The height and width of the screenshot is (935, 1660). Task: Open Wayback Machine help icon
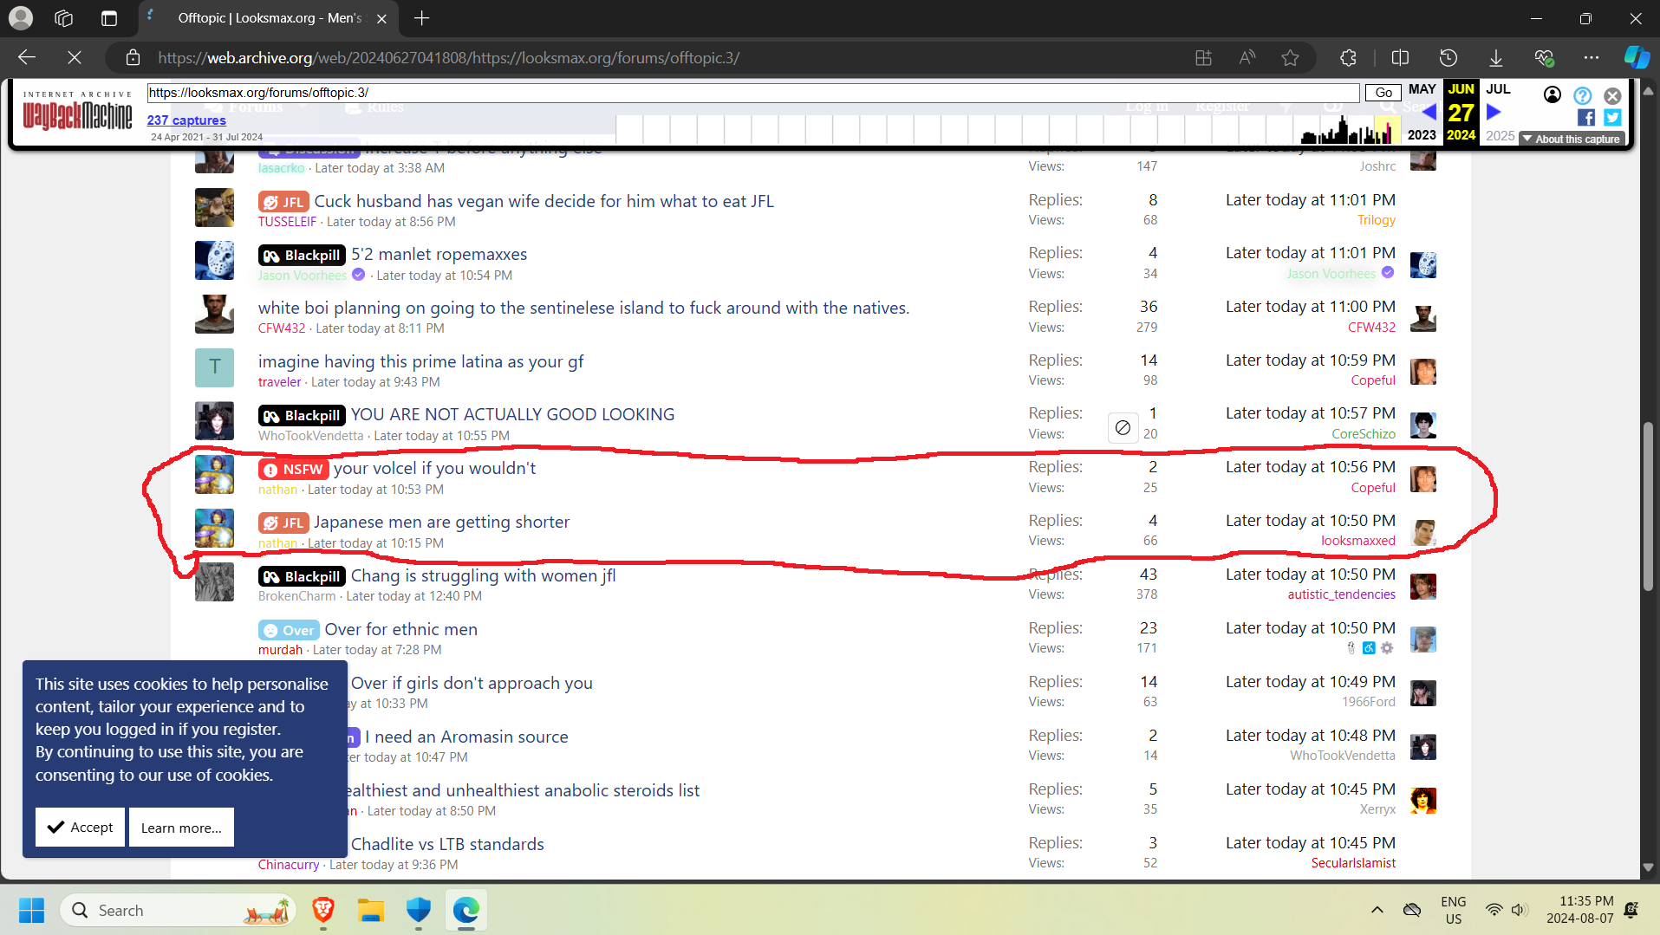click(x=1582, y=95)
